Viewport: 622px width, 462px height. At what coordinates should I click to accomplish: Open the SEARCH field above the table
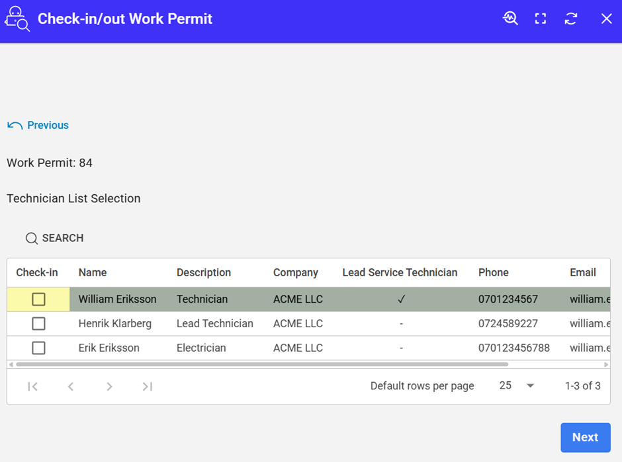(x=55, y=238)
